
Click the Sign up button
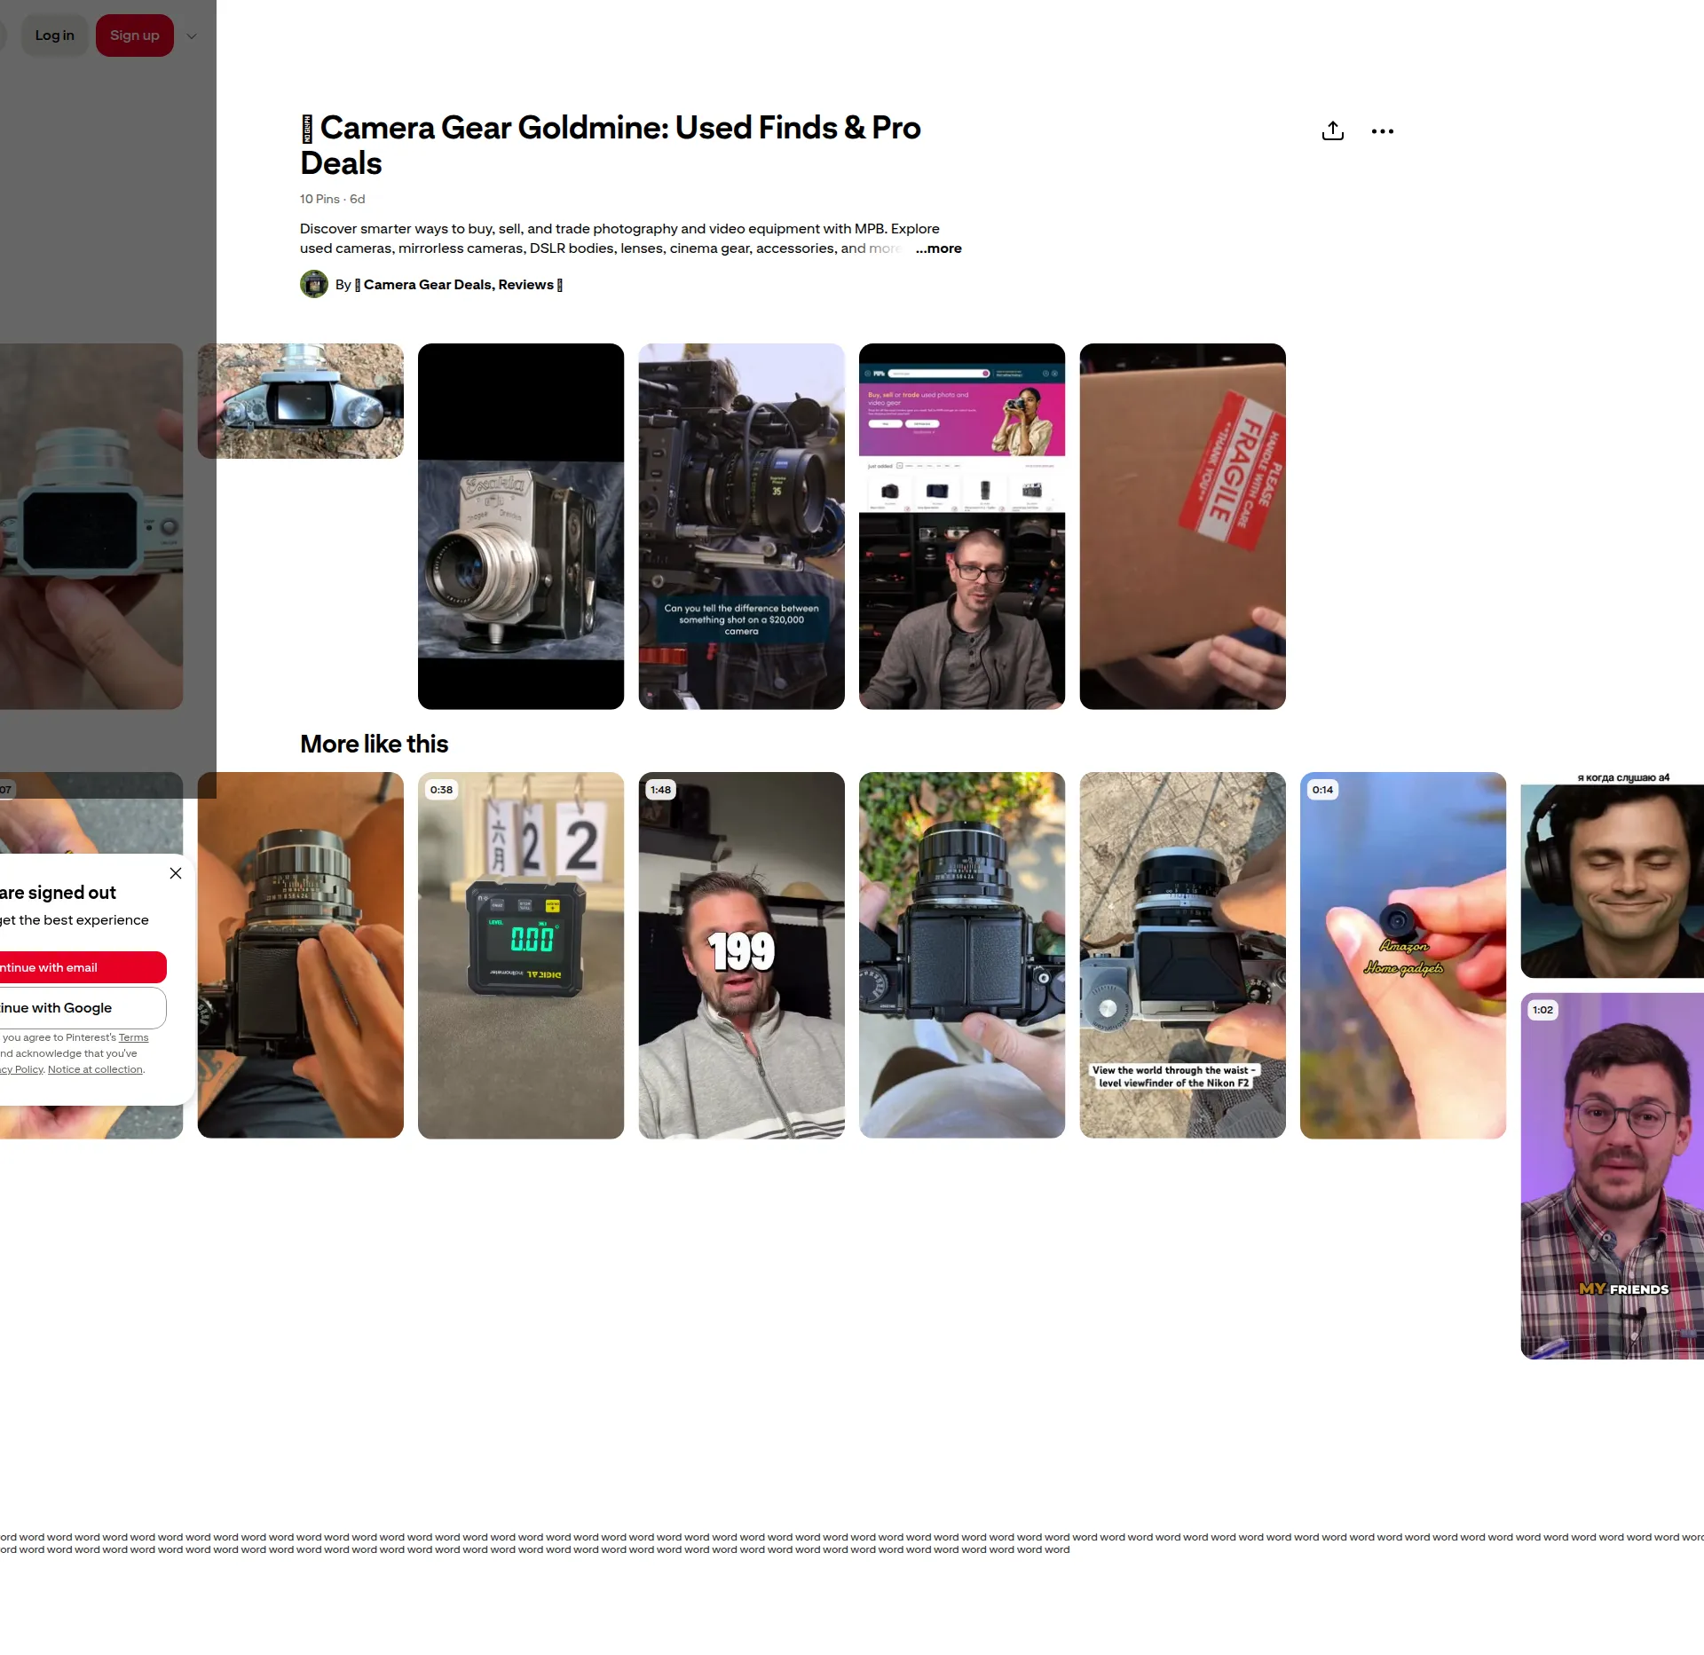pyautogui.click(x=135, y=35)
